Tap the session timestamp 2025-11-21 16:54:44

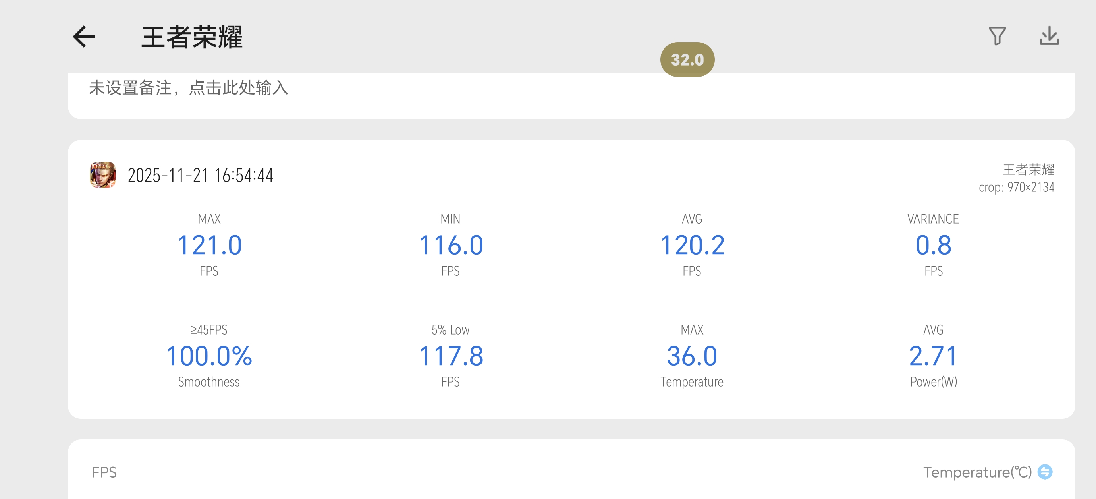201,176
